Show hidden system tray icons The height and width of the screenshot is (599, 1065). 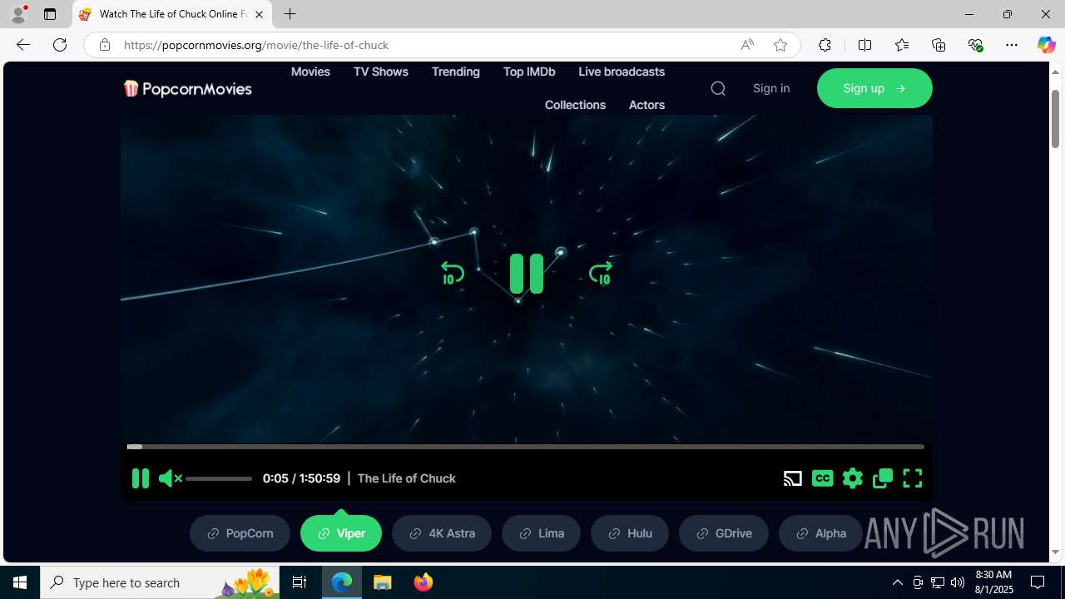click(x=897, y=582)
